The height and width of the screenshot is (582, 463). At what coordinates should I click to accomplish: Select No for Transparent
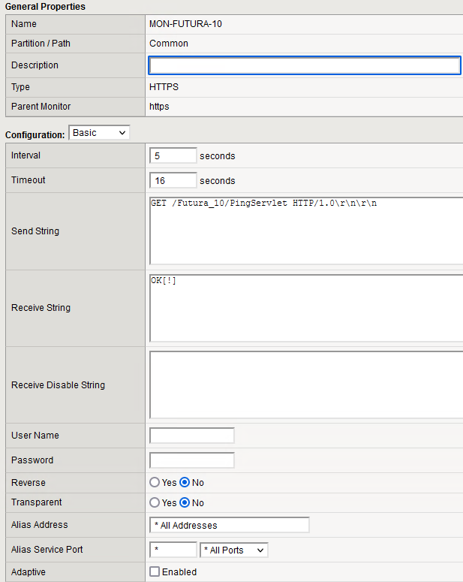click(185, 502)
